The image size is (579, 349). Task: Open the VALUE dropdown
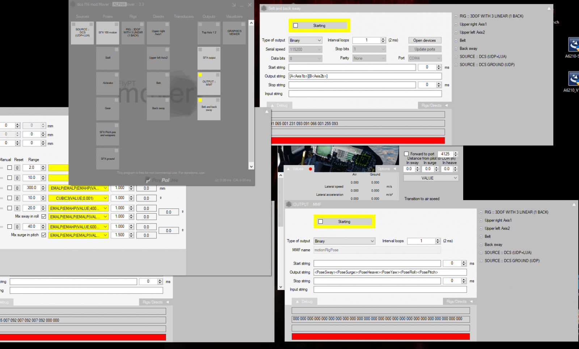coord(431,178)
